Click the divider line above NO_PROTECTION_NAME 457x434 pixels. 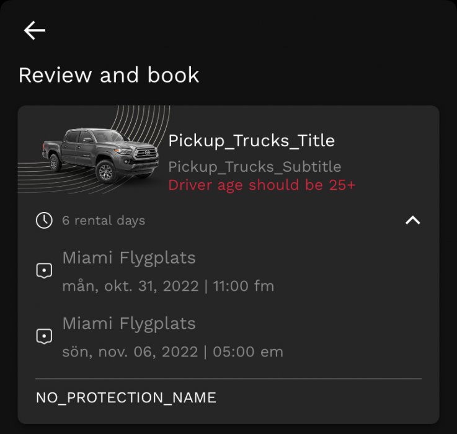(x=228, y=378)
